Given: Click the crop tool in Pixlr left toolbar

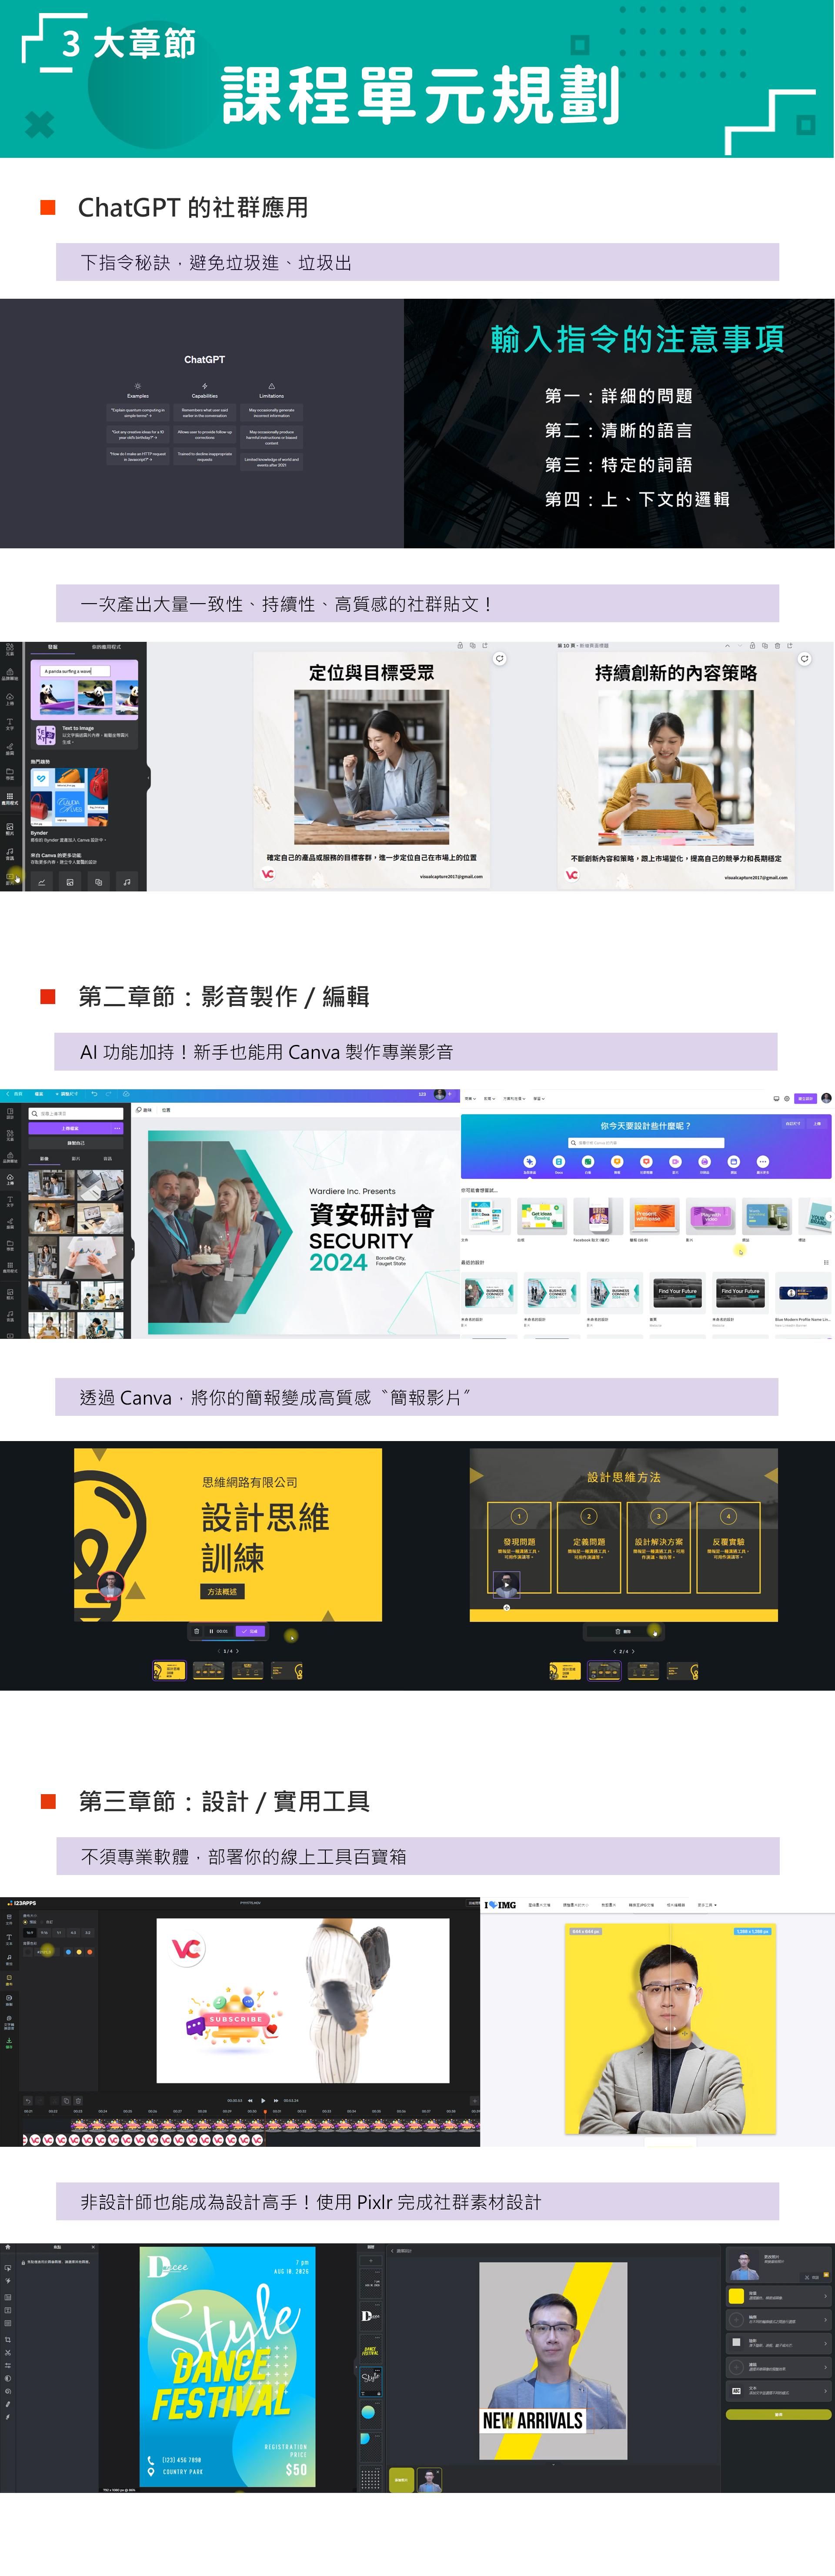Looking at the screenshot, I should coord(8,2340).
